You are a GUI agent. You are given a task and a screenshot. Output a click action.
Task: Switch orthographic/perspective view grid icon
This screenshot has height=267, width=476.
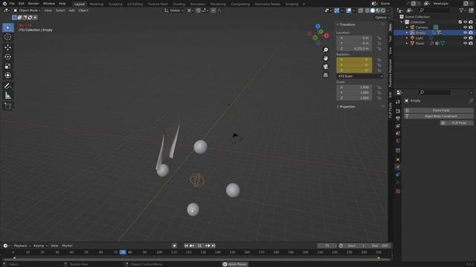tap(326, 75)
